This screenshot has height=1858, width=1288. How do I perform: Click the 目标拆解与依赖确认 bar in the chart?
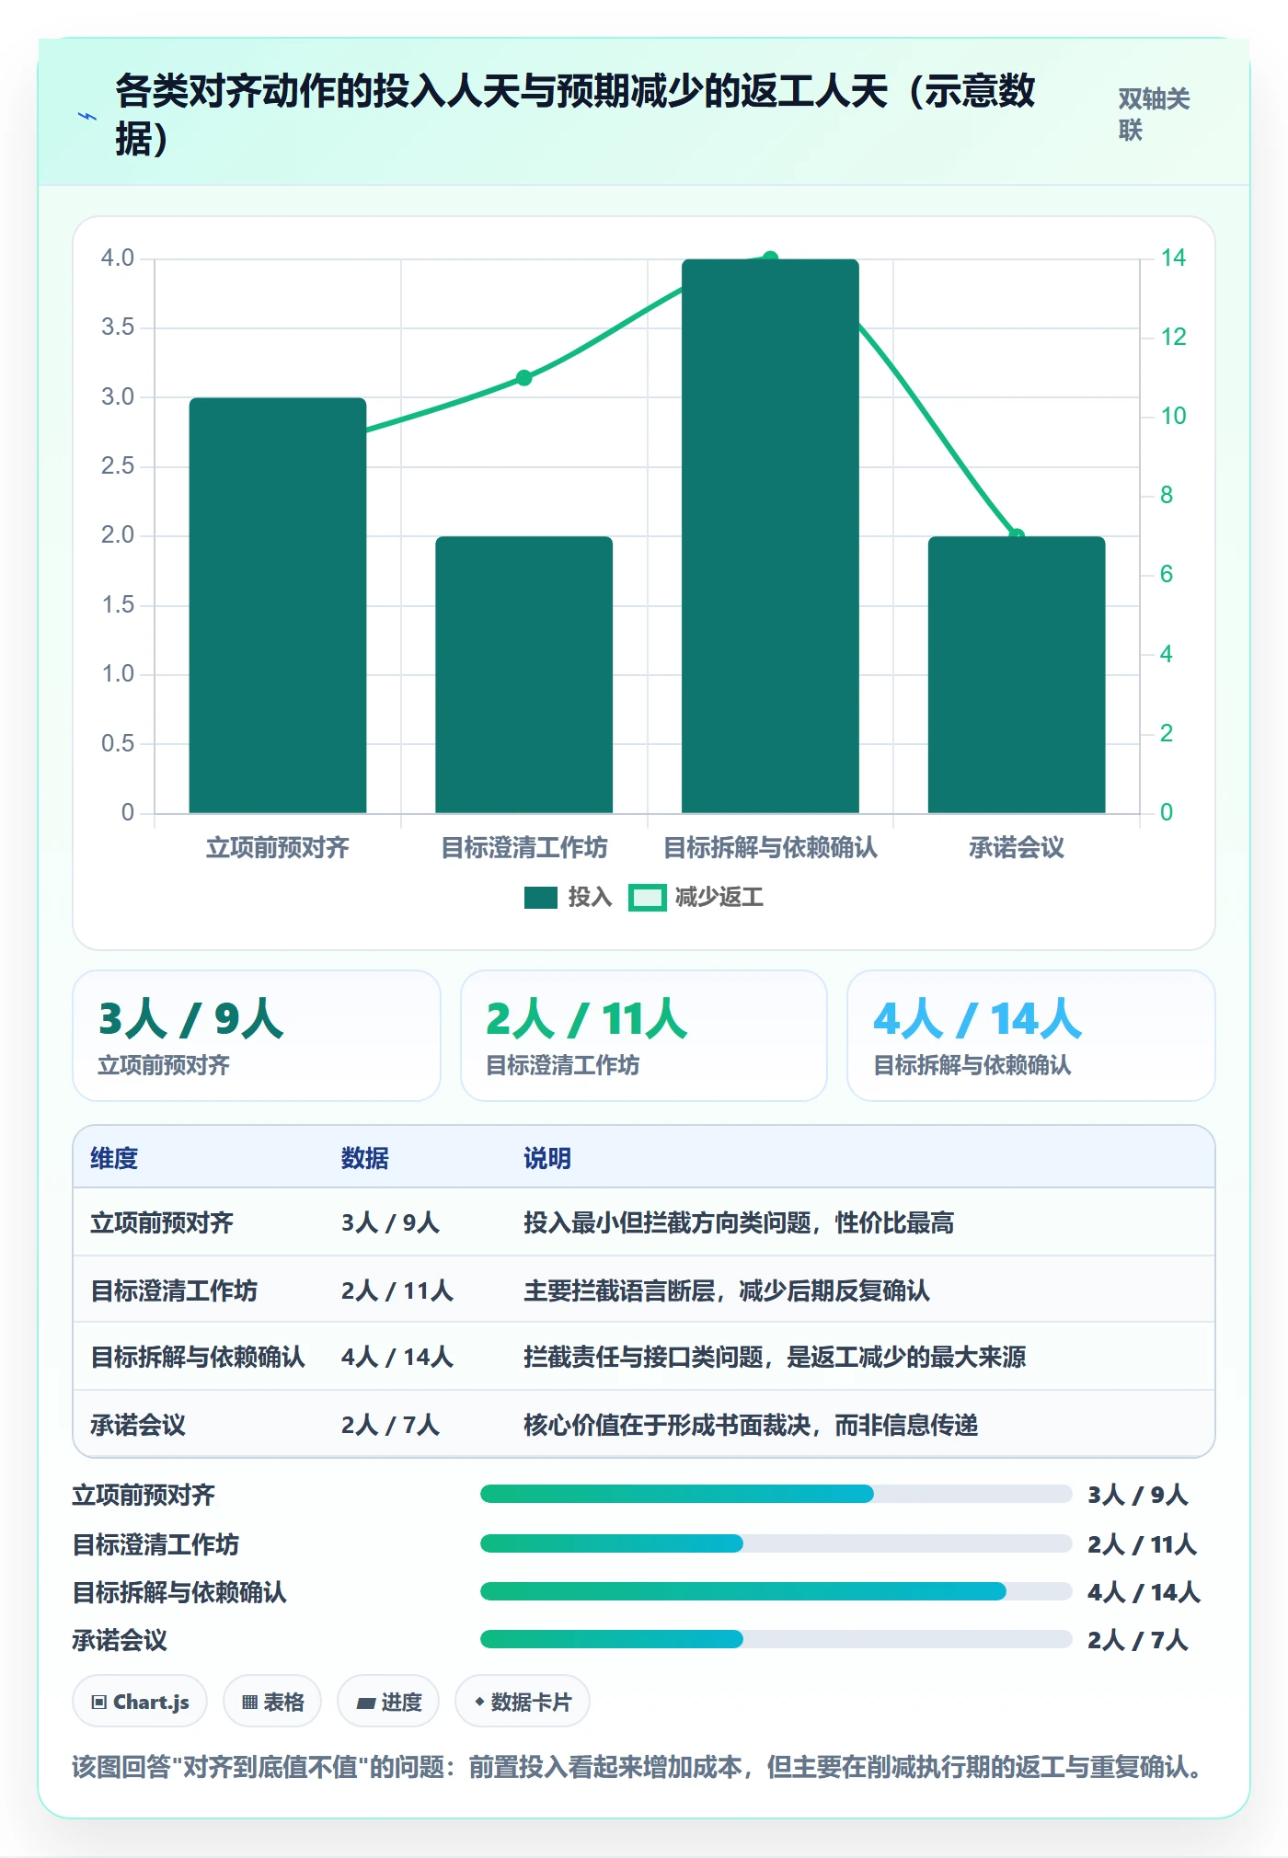pyautogui.click(x=770, y=536)
